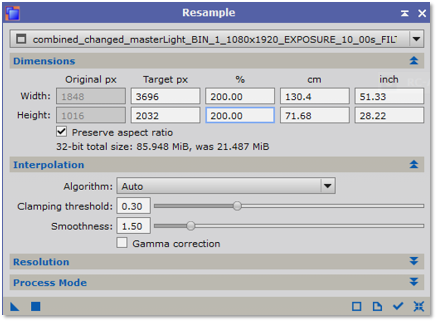Click the Apply square icon
Image resolution: width=437 pixels, height=322 pixels.
click(36, 307)
